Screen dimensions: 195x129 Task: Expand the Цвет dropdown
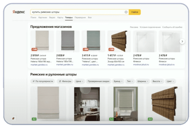170,81
